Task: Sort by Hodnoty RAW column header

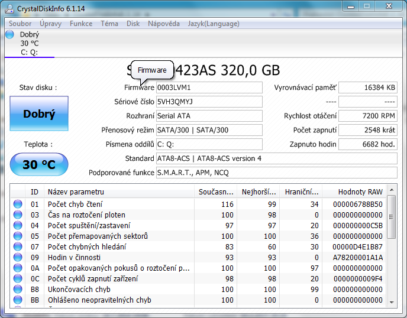Action: click(360, 192)
